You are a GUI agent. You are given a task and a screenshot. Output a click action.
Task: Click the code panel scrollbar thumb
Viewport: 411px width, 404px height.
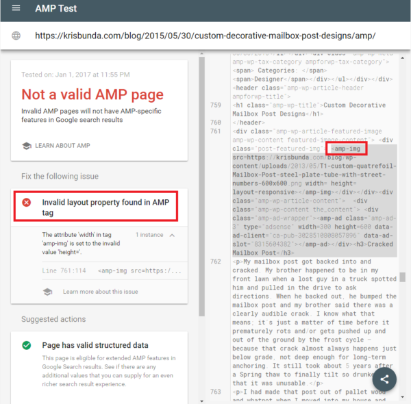(x=403, y=277)
